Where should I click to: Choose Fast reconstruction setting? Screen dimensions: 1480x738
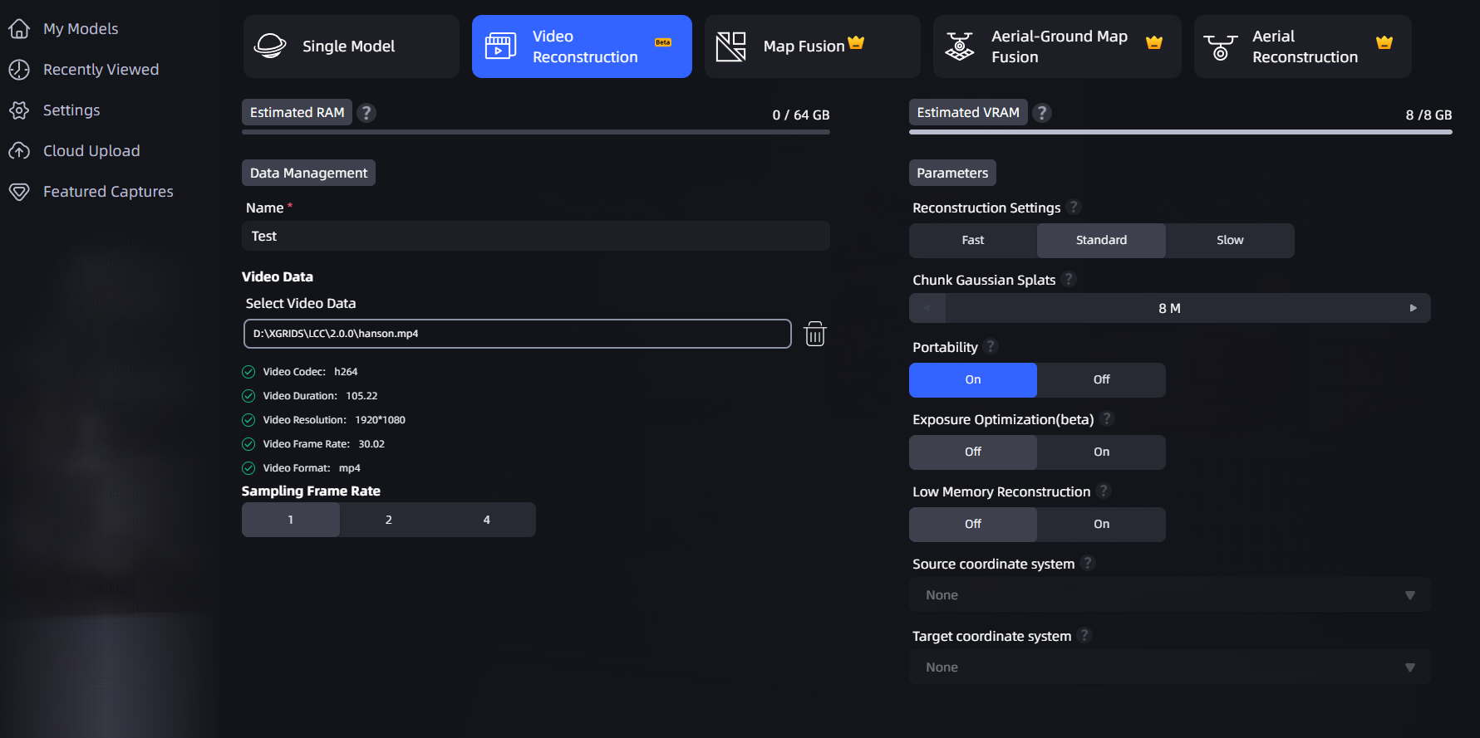[973, 241]
